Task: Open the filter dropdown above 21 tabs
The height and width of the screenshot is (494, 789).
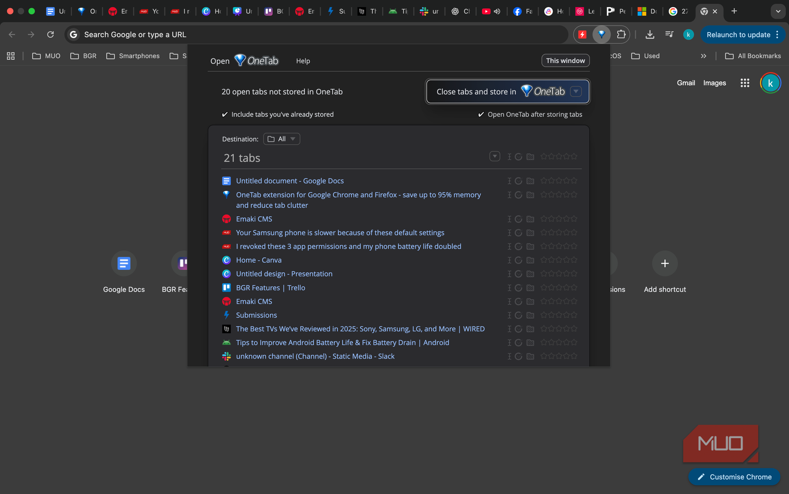Action: [x=494, y=156]
